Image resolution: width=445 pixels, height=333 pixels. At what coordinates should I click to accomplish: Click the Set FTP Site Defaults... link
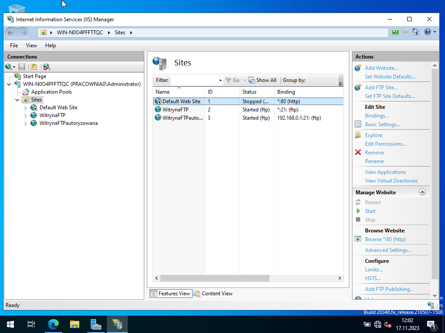390,96
